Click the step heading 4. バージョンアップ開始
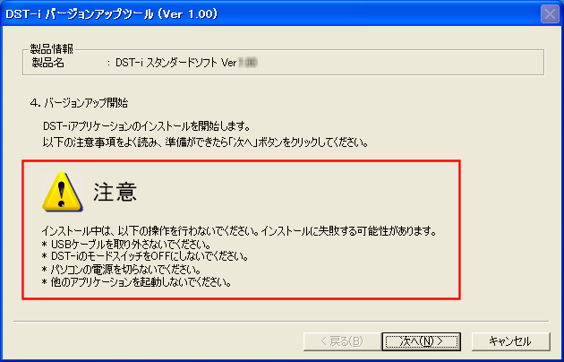 79,103
